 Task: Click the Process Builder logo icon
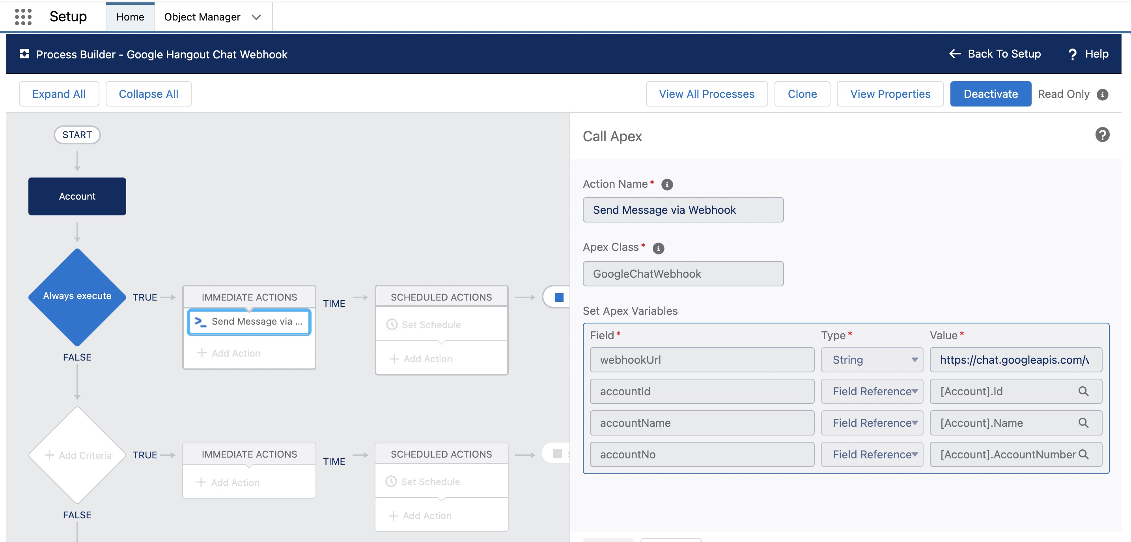[x=24, y=54]
